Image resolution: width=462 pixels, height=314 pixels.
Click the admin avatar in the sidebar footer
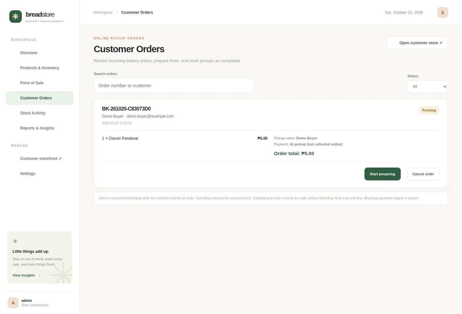(x=13, y=303)
